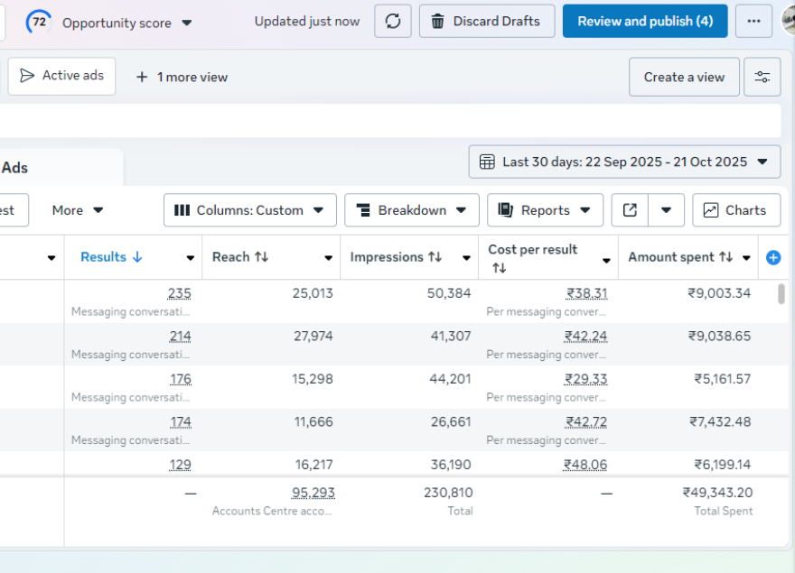This screenshot has height=573, width=795.
Task: Click the Discard Drafts button
Action: [486, 21]
